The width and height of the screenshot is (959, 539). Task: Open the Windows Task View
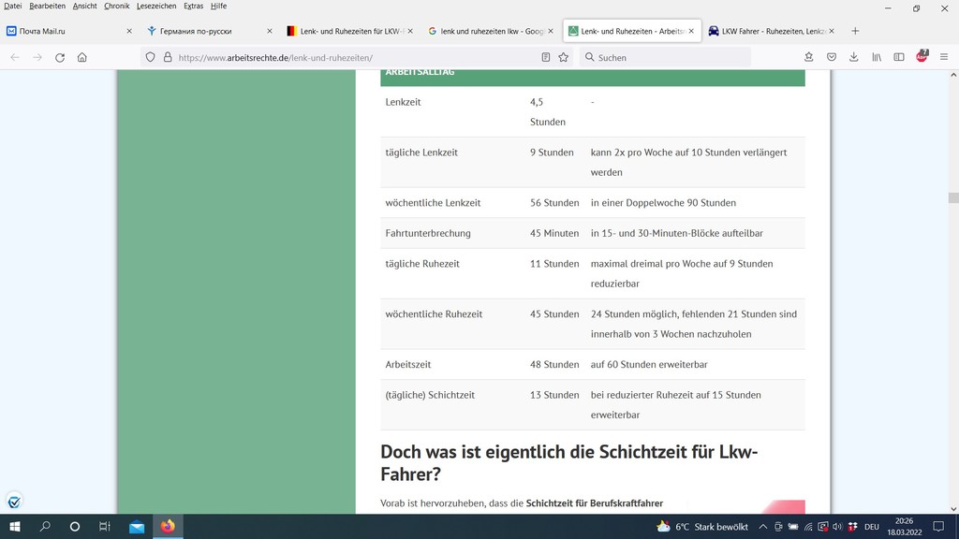tap(105, 527)
